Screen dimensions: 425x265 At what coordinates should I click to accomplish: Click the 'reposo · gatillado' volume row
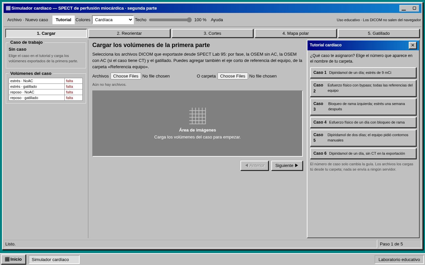[45, 98]
